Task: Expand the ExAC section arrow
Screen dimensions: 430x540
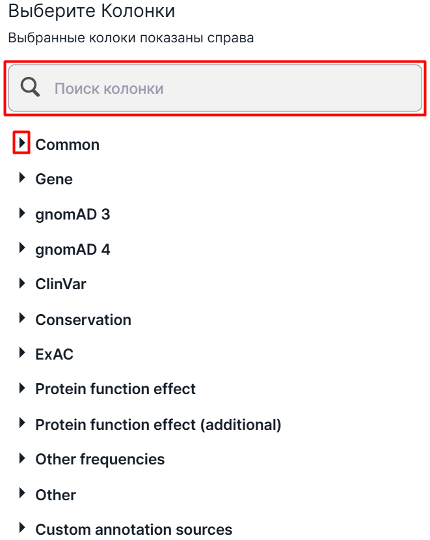Action: click(x=22, y=352)
